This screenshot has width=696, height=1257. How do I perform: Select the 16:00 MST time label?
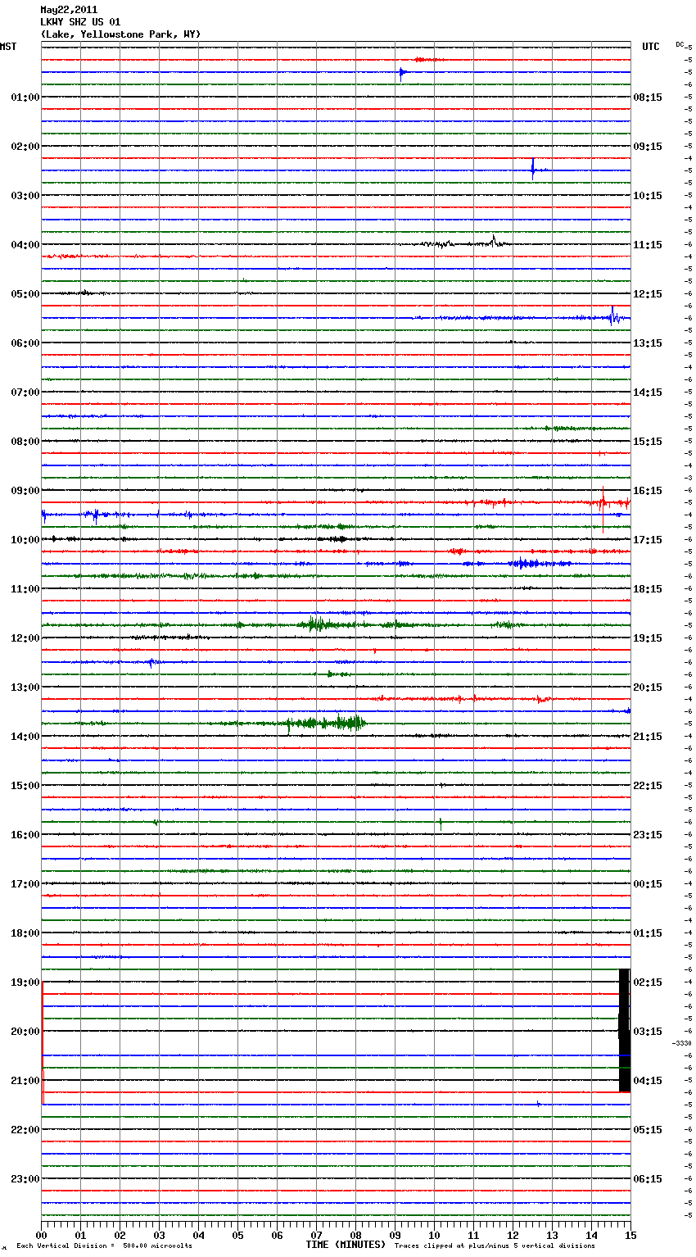25,834
